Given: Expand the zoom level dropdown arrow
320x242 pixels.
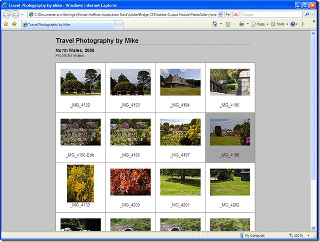Looking at the screenshot, I should (x=308, y=236).
